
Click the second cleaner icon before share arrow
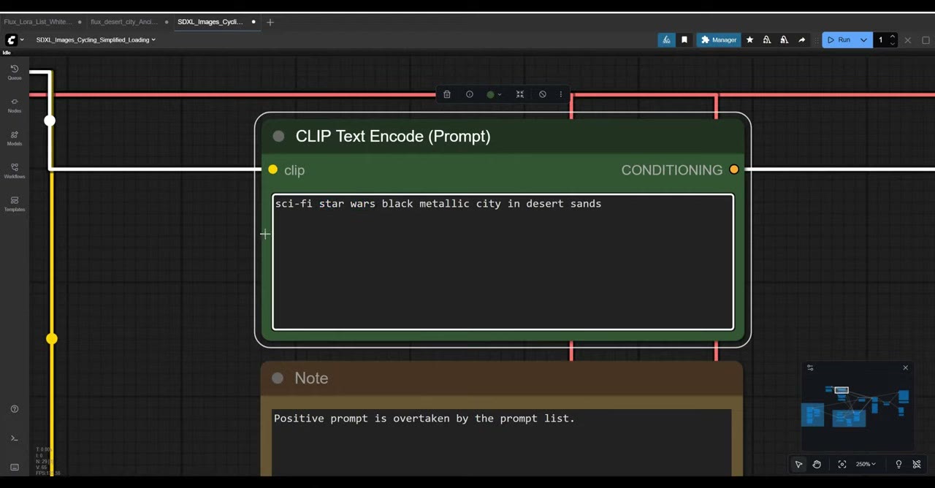pos(785,40)
